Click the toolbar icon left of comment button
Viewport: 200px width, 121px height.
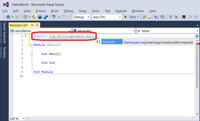162,17
